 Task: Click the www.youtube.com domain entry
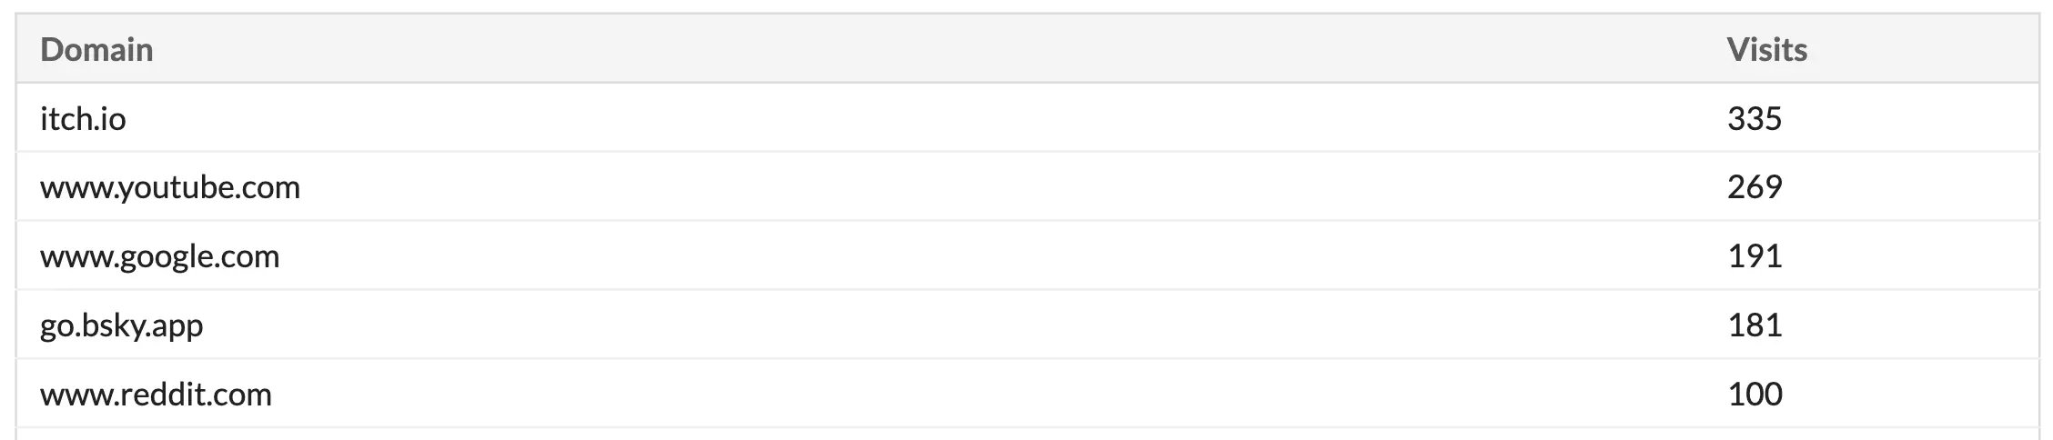click(x=170, y=187)
